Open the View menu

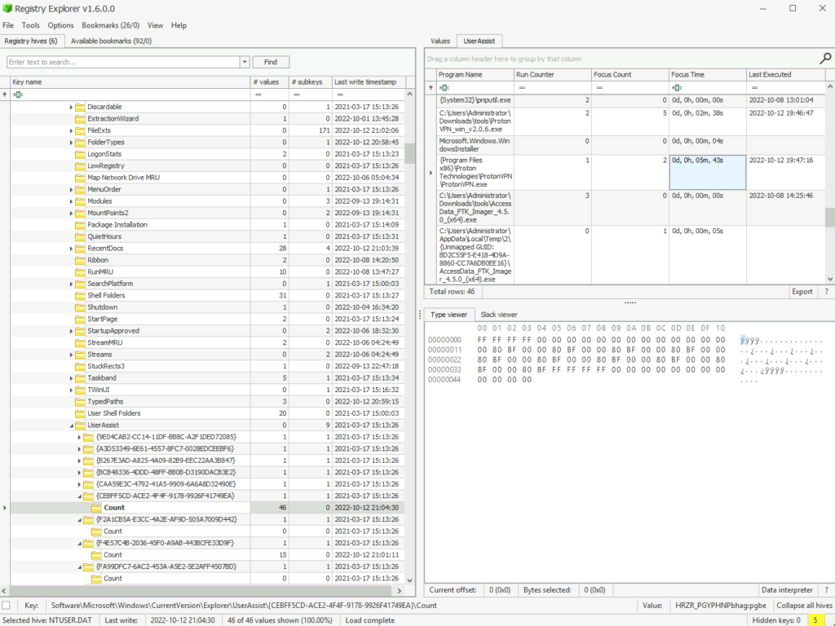[155, 25]
